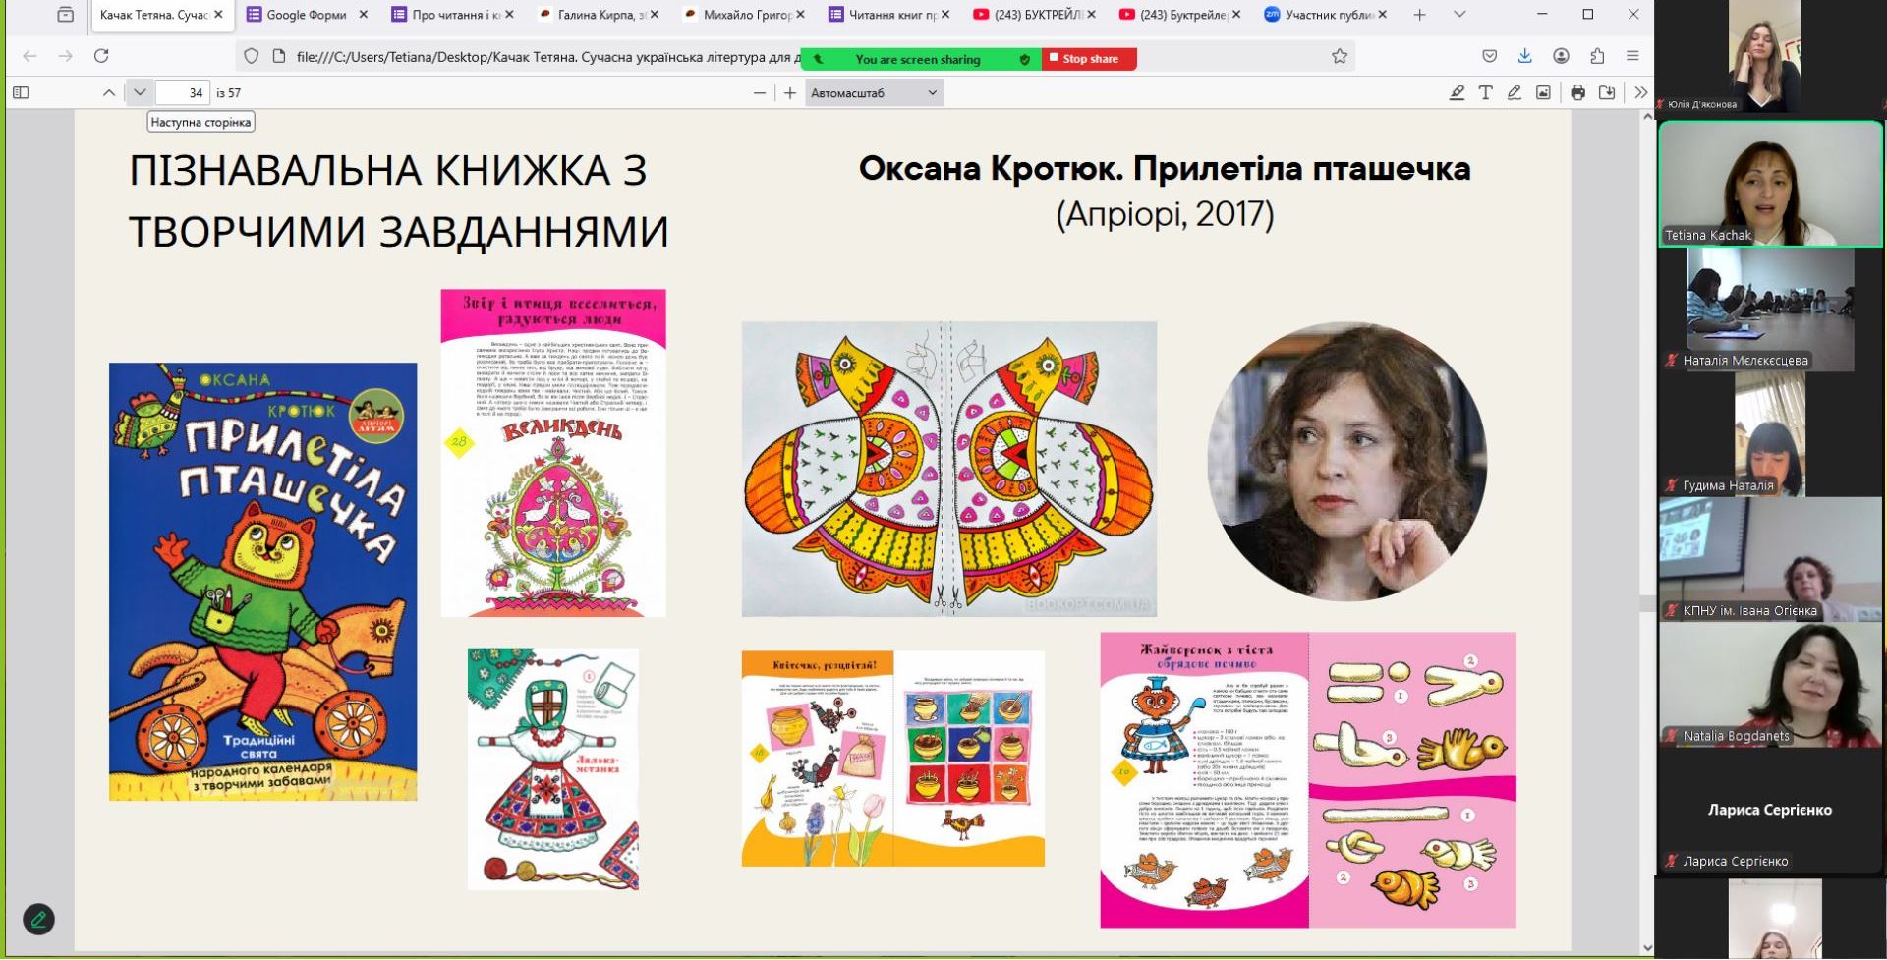Open the Автомасштаб zoom dropdown

tap(874, 93)
